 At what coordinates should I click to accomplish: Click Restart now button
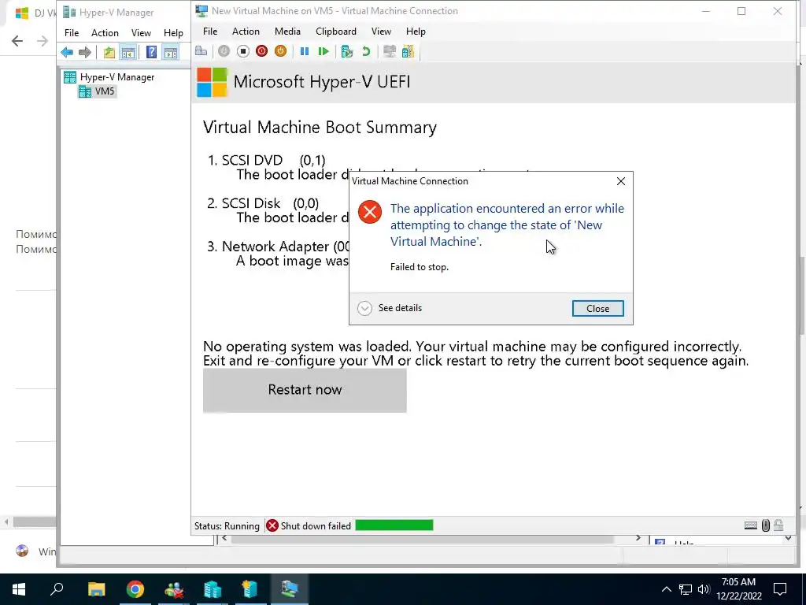[x=305, y=390]
